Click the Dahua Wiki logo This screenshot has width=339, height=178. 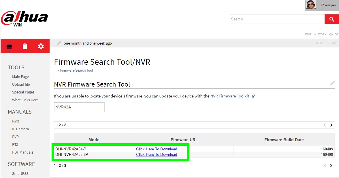click(25, 19)
